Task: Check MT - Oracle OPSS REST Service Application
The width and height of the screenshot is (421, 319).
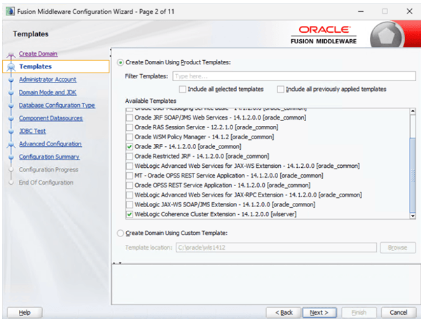Action: tap(130, 176)
